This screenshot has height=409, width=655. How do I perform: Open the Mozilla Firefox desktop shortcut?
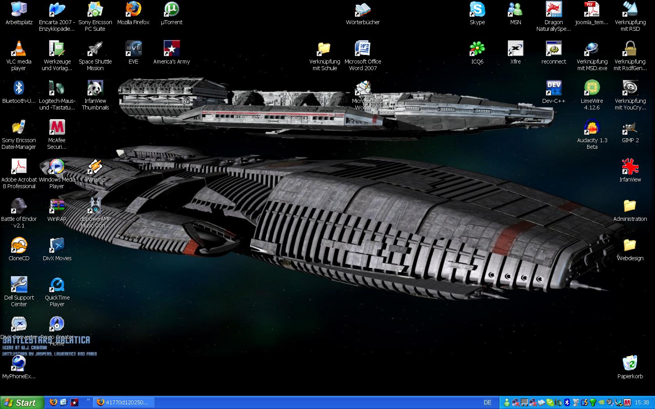click(x=133, y=10)
